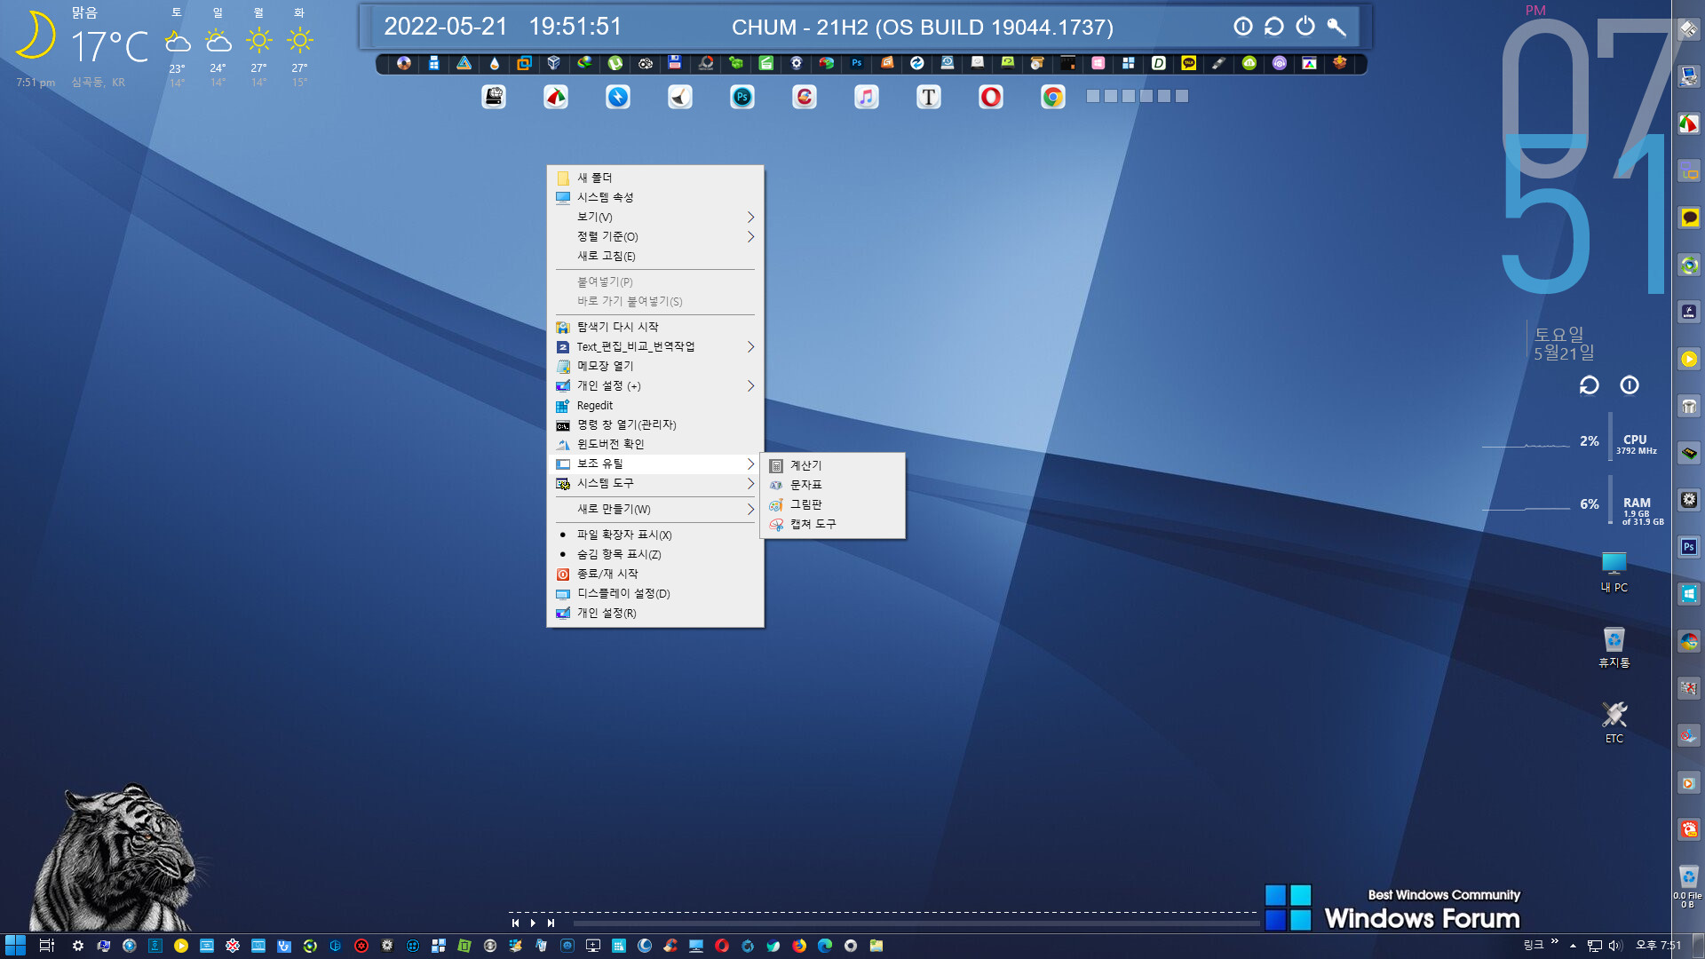Click play button on the player bar
1705x959 pixels.
[533, 923]
